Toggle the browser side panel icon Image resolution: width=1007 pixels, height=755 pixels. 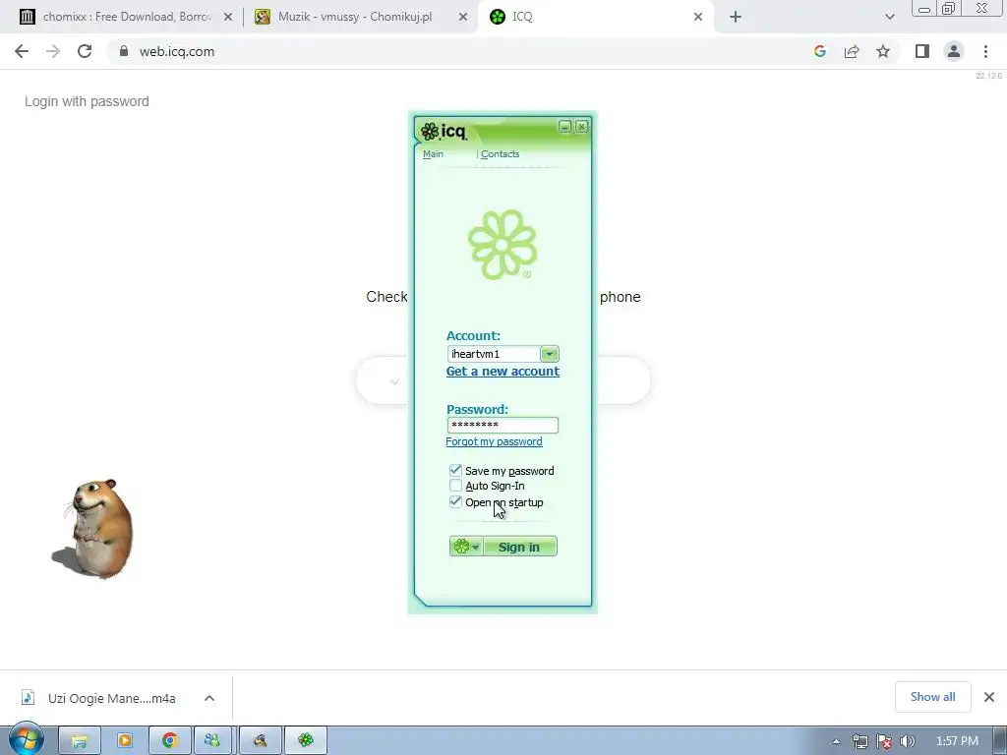pyautogui.click(x=922, y=51)
